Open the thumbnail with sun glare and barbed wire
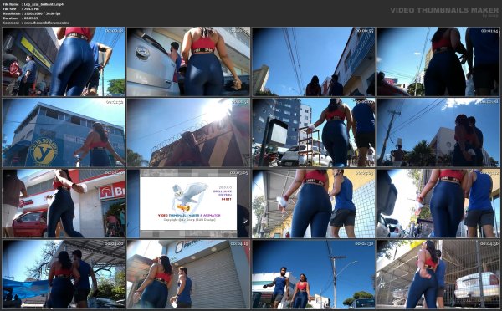 [188, 132]
